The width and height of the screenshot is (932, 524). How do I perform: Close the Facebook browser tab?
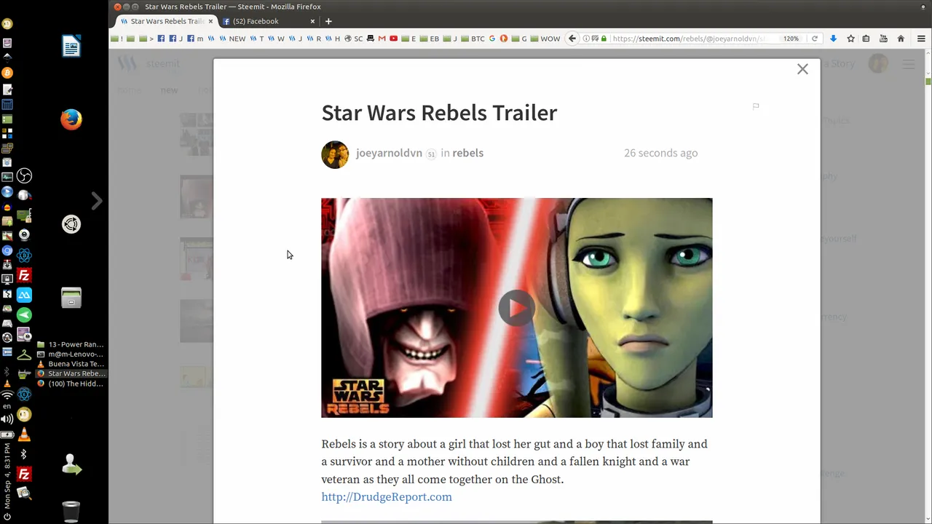click(312, 21)
